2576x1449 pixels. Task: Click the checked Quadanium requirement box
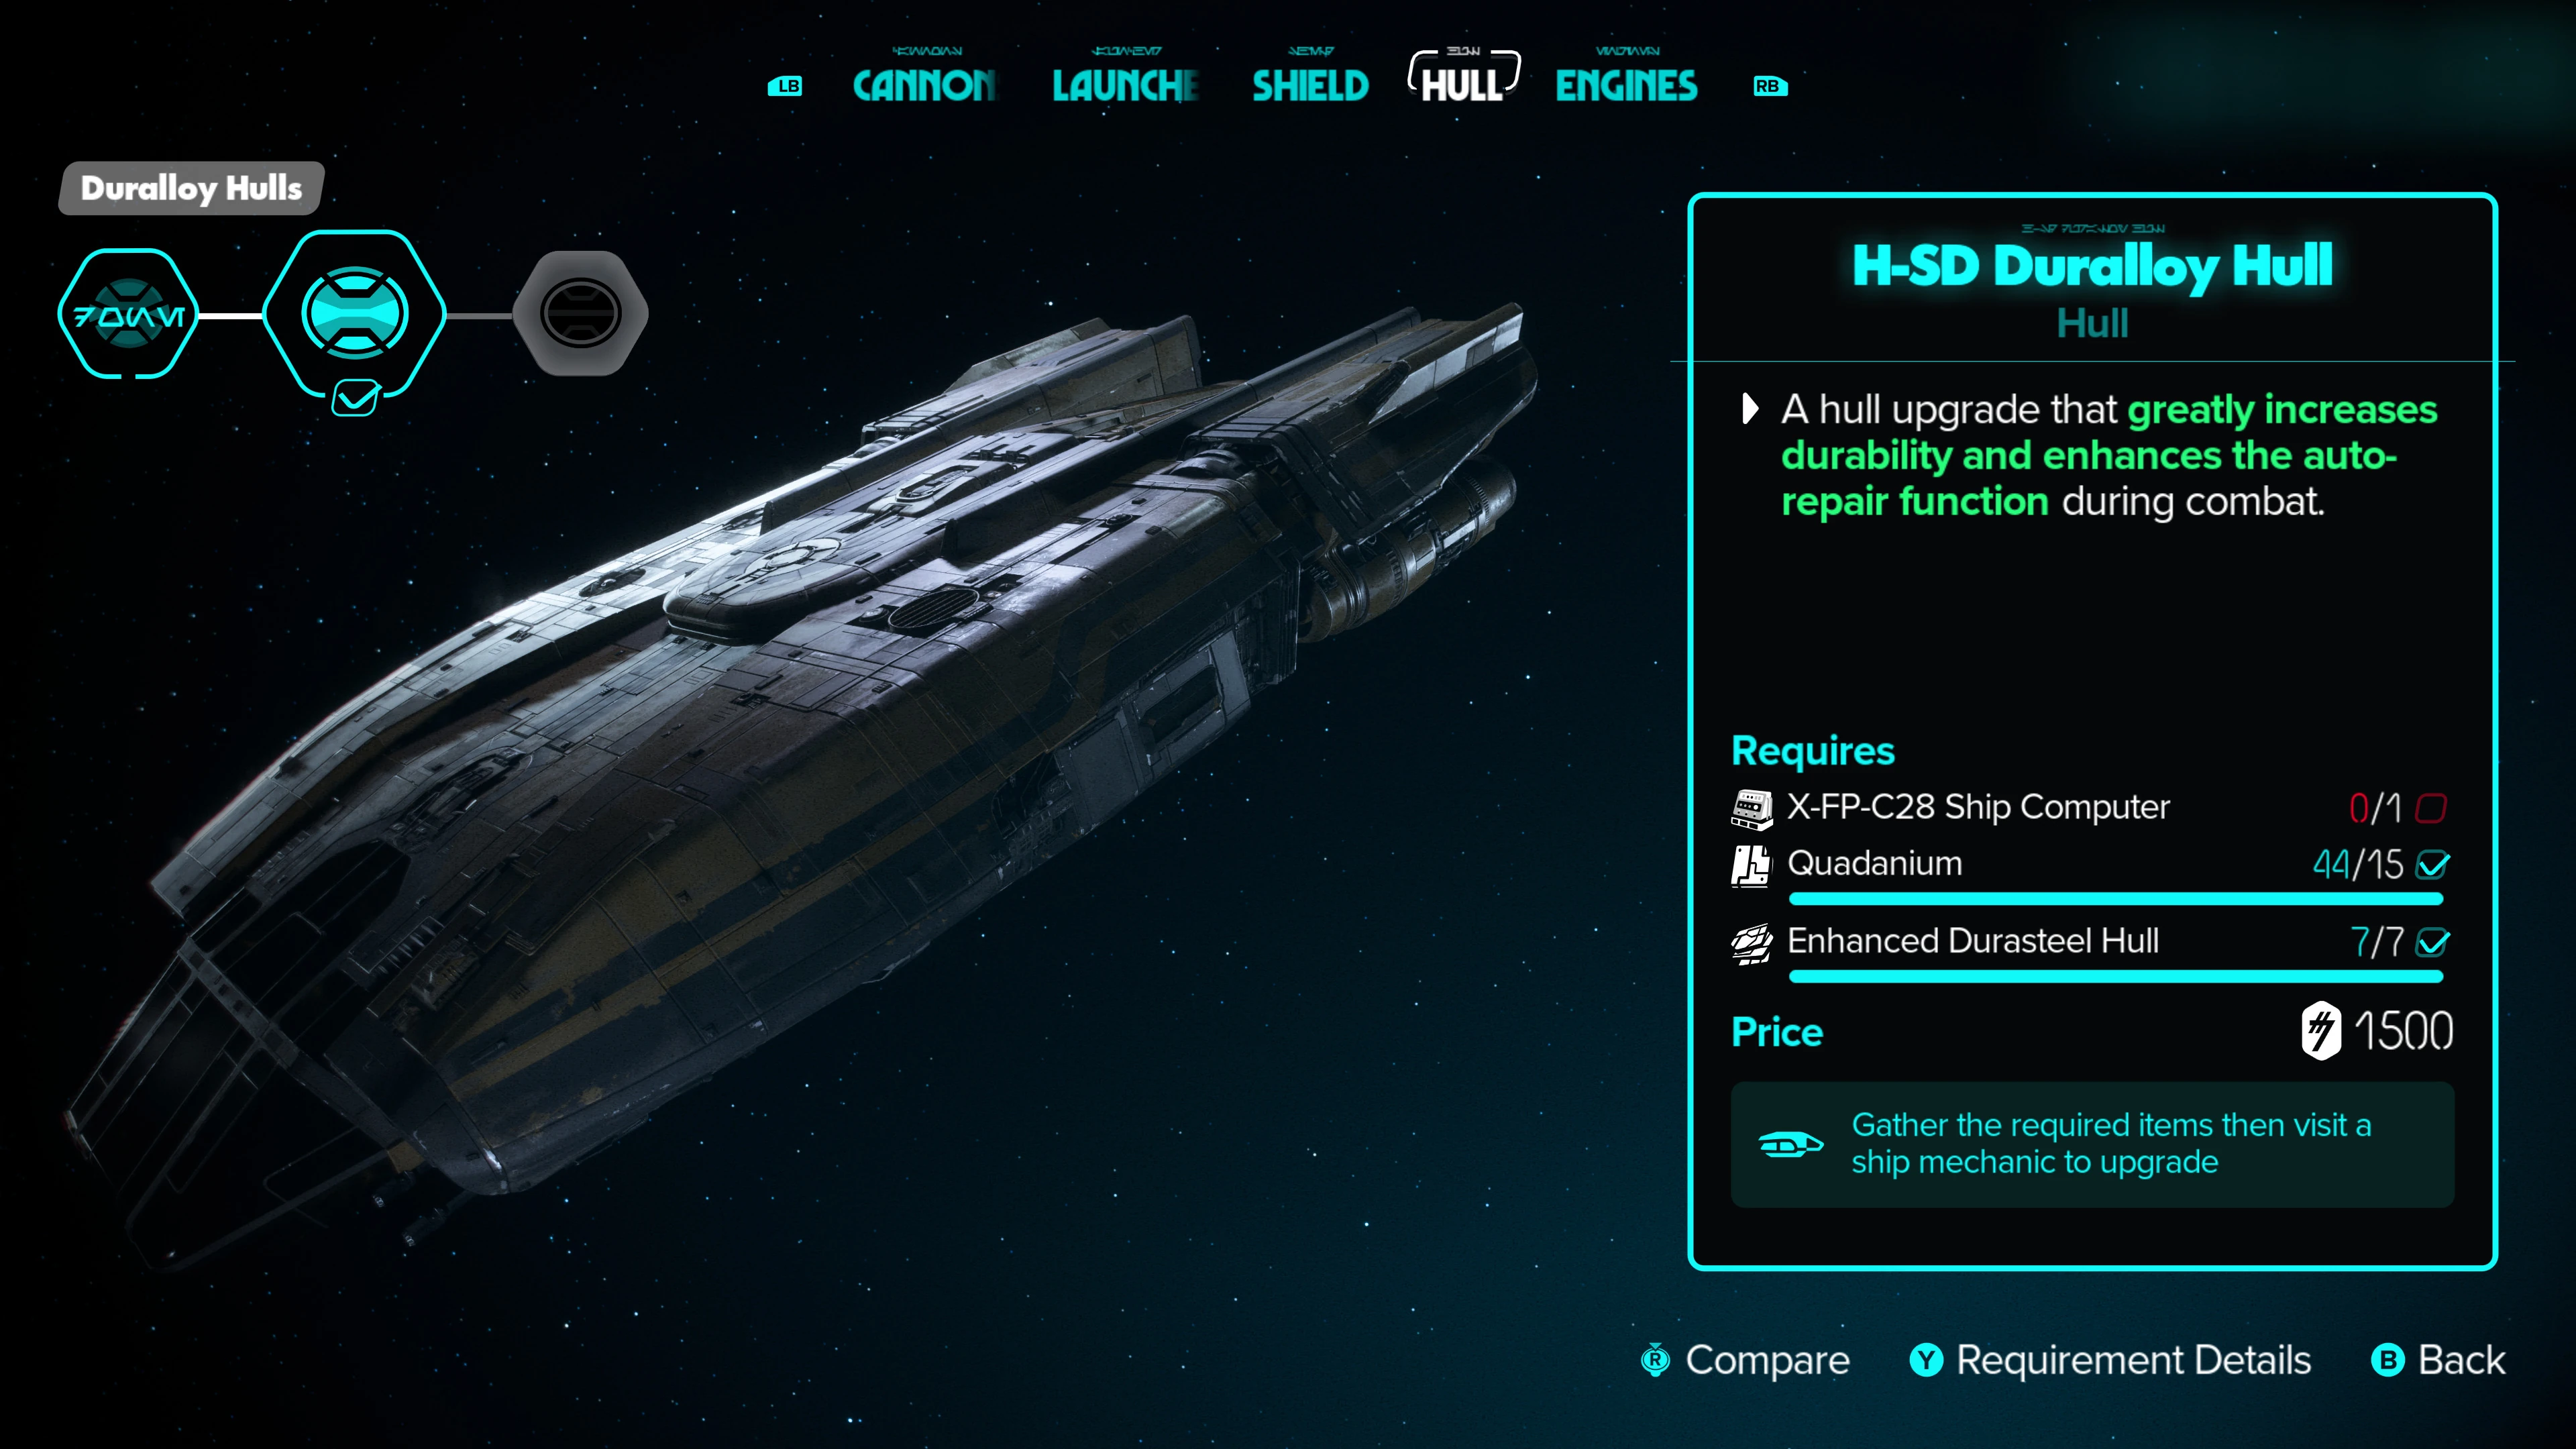point(2432,864)
